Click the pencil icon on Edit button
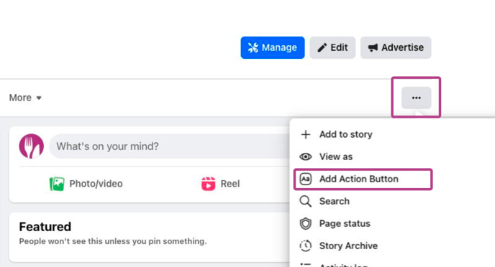The width and height of the screenshot is (495, 267). 322,47
